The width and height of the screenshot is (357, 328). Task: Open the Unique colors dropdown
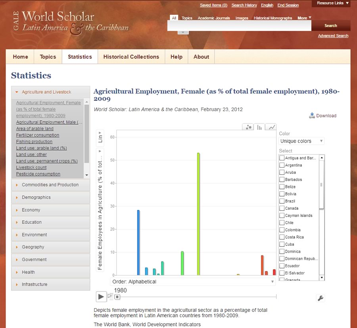(301, 141)
